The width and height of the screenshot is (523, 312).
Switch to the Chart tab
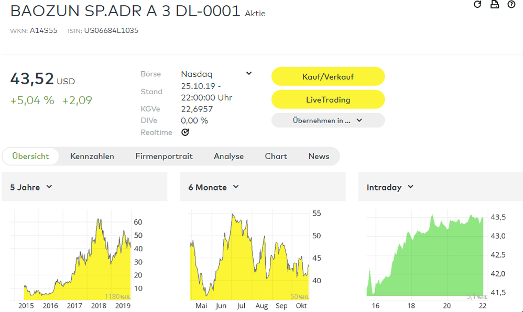pyautogui.click(x=276, y=156)
